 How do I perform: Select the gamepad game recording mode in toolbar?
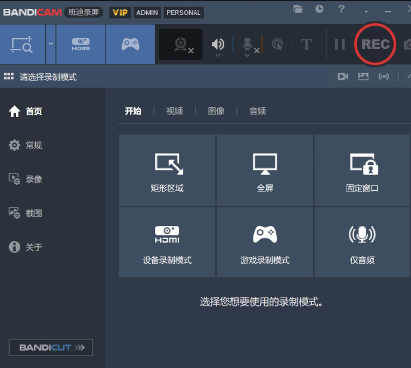point(130,44)
